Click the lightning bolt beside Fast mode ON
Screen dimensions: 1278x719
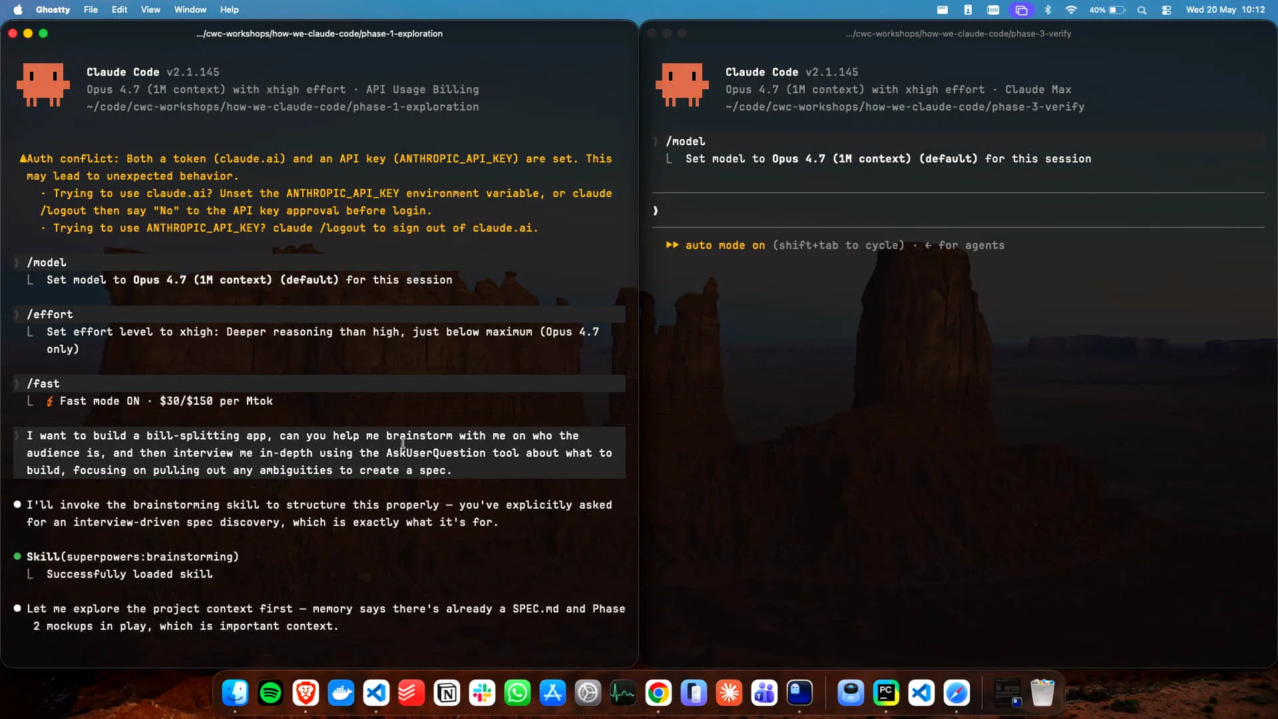(x=50, y=401)
